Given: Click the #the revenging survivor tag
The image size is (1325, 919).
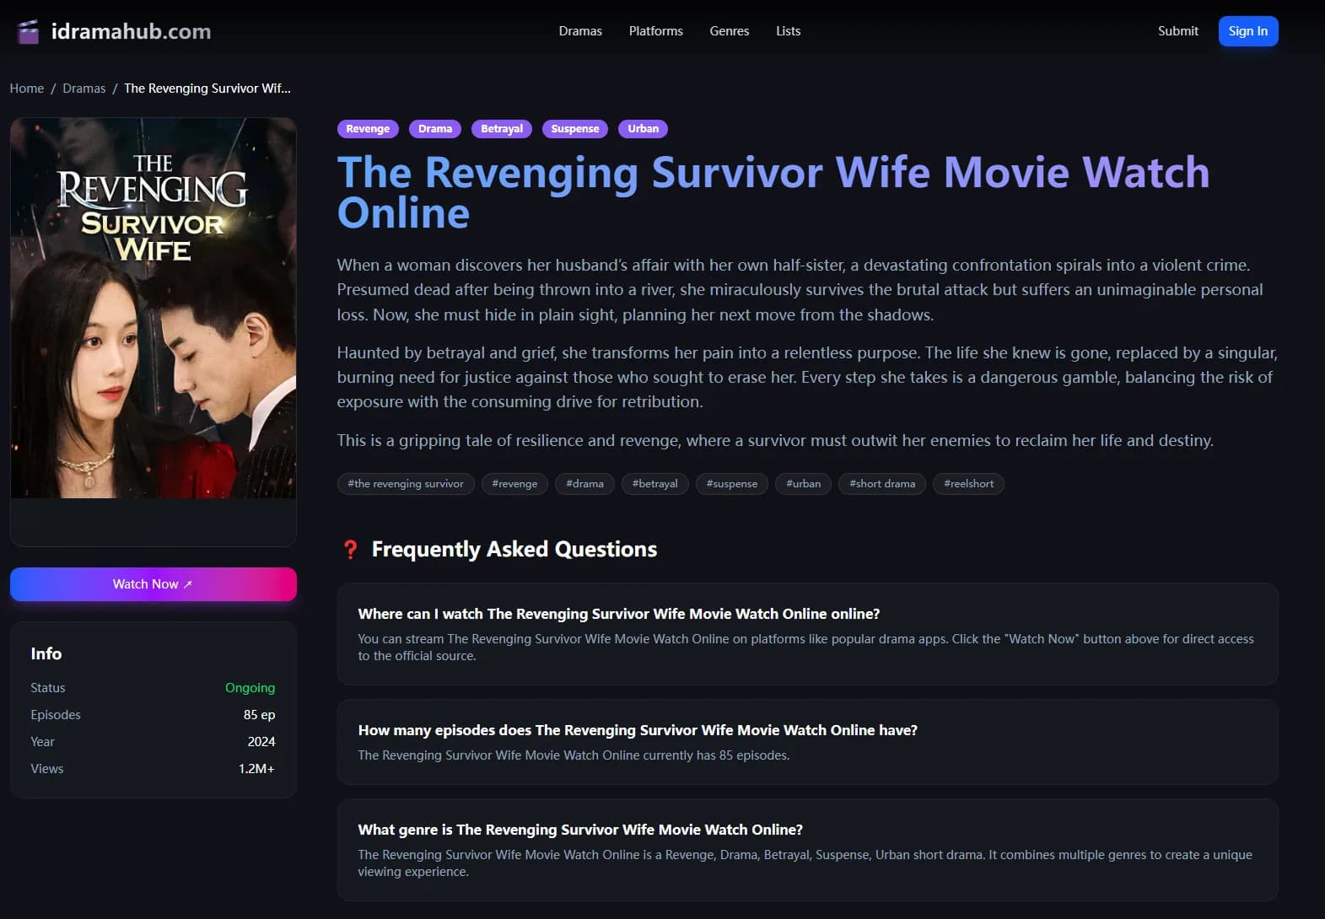Looking at the screenshot, I should pos(406,484).
